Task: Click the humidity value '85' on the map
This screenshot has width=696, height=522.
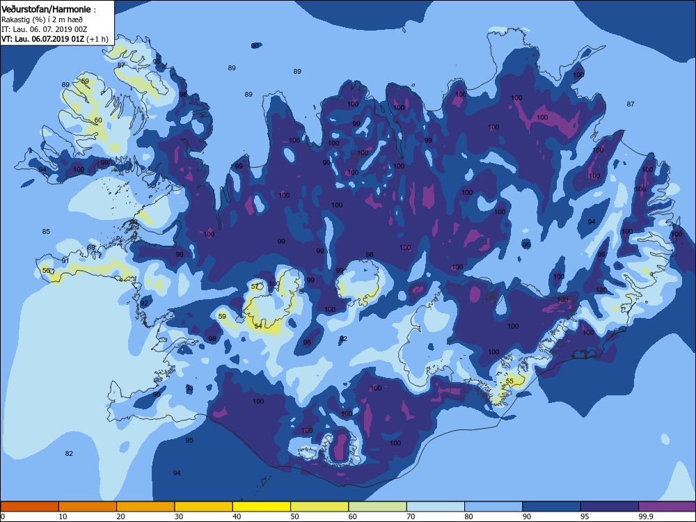Action: tap(46, 231)
